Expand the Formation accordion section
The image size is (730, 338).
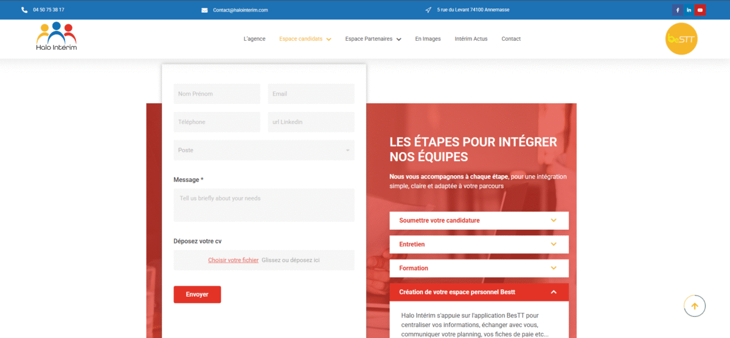click(x=479, y=268)
